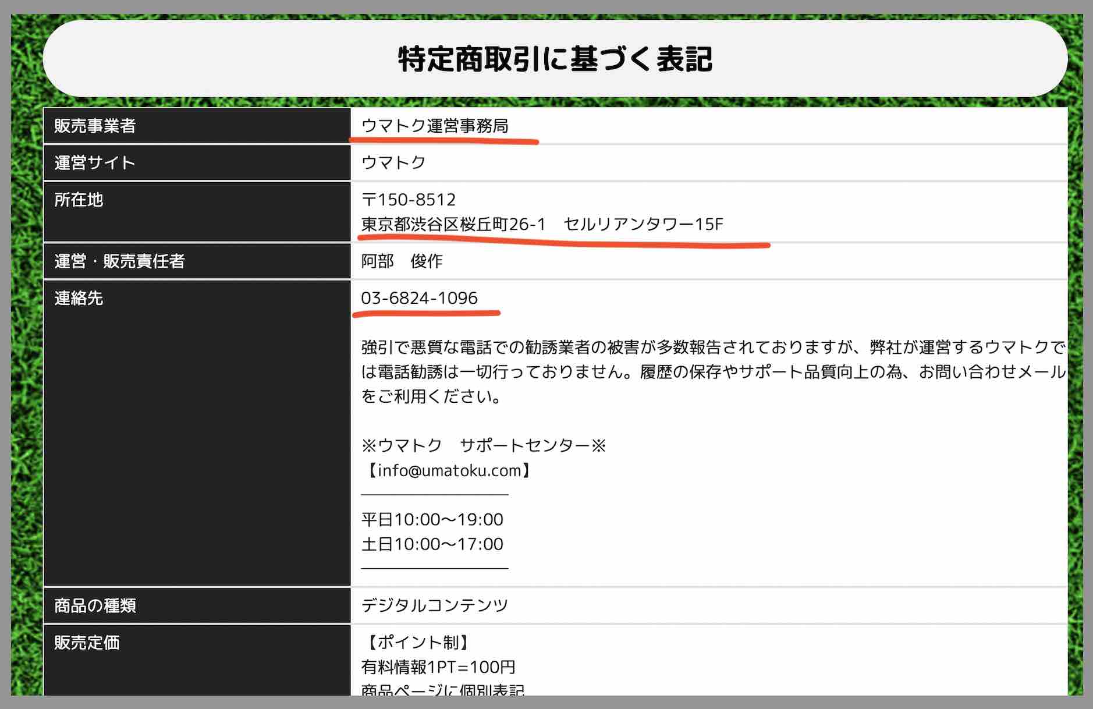Viewport: 1093px width, 709px height.
Task: Click the 運営・販売責任者 row header
Action: pos(123,261)
